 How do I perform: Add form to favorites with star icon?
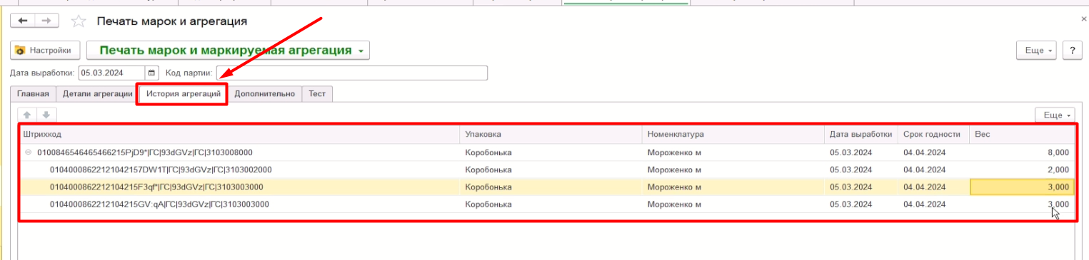pyautogui.click(x=79, y=21)
